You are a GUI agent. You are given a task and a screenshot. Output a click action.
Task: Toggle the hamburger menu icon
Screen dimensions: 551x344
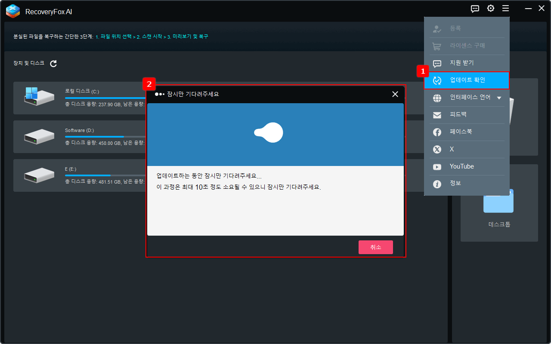click(505, 9)
